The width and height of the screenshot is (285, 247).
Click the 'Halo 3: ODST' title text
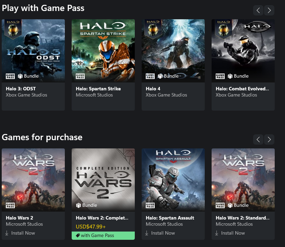point(21,89)
